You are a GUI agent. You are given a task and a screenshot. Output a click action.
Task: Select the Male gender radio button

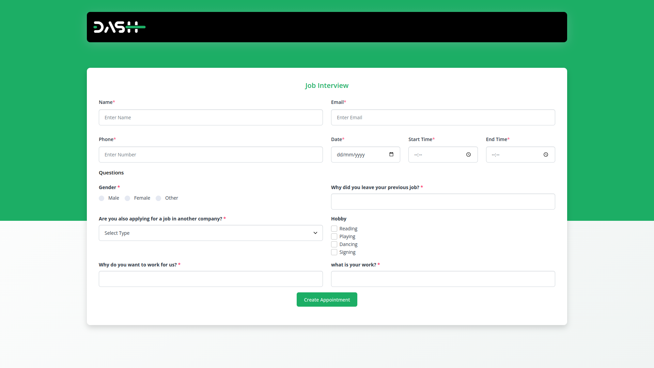[102, 198]
